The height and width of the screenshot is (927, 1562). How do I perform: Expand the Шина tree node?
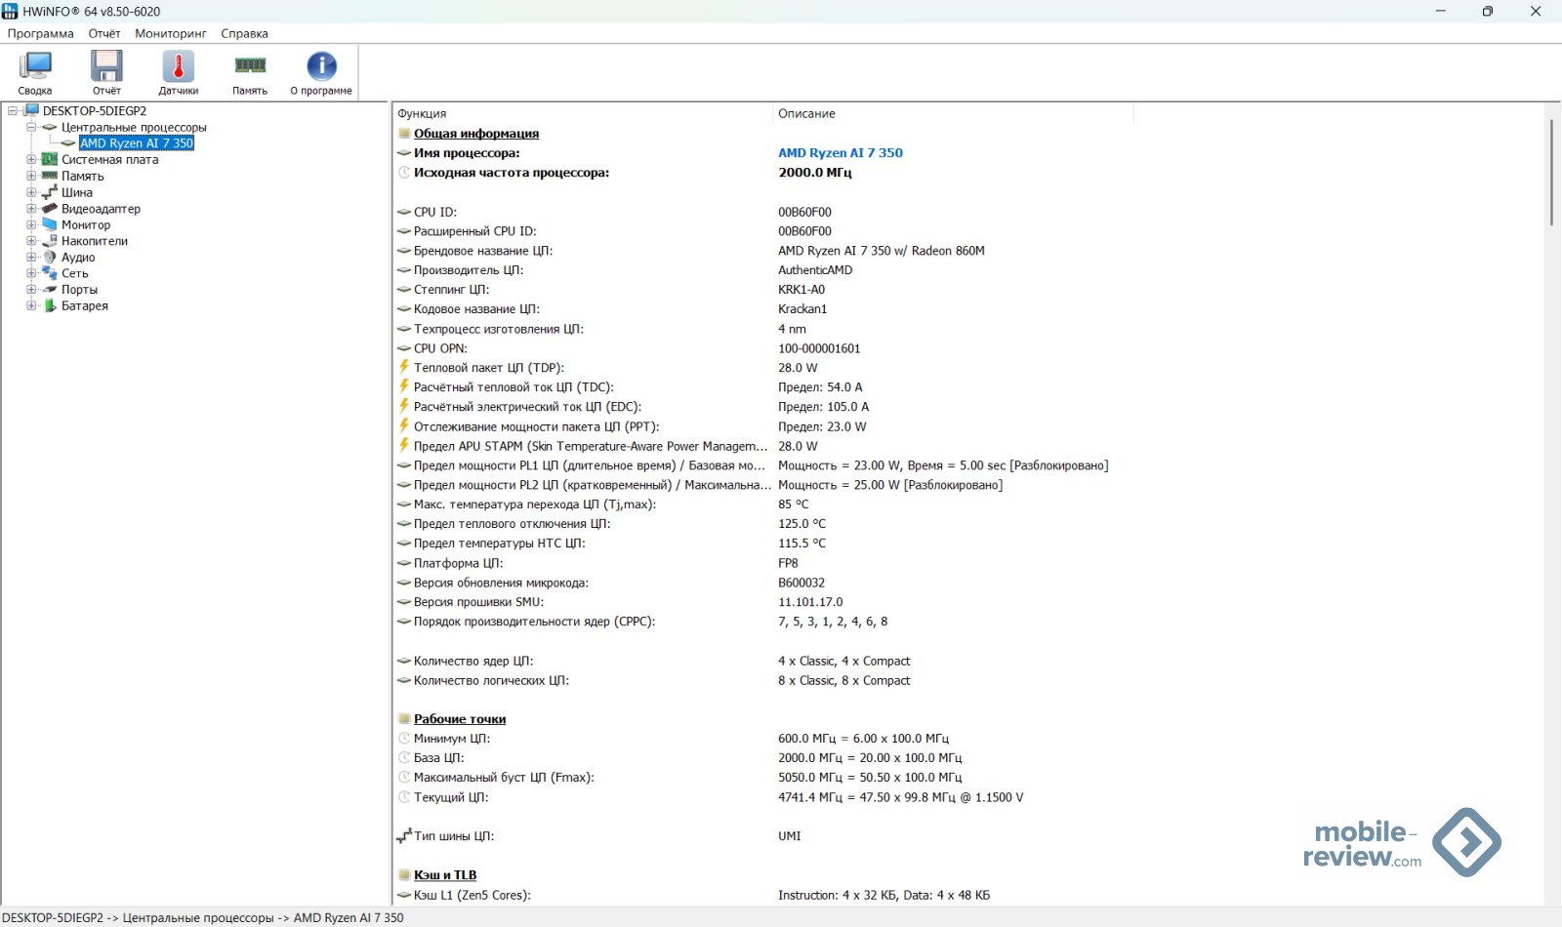click(x=31, y=192)
